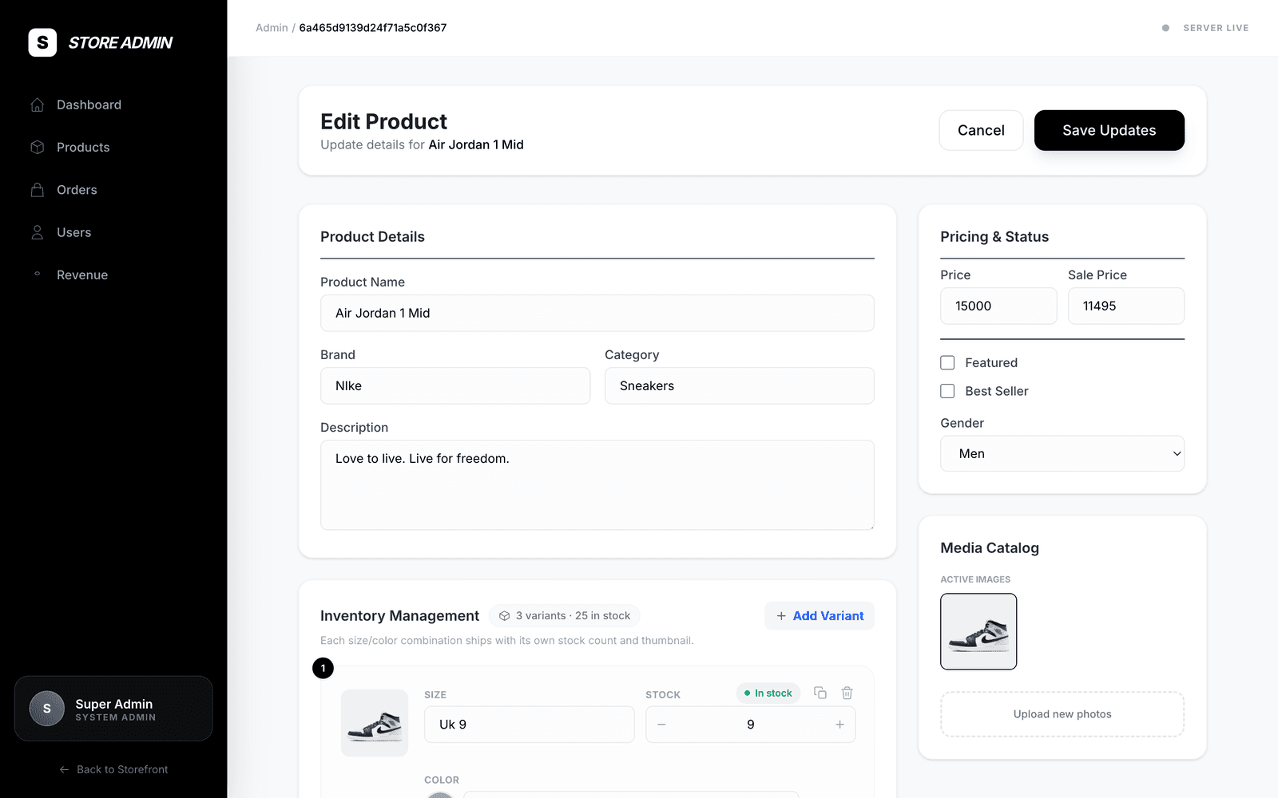Open the Gender dropdown
This screenshot has height=798, width=1278.
click(x=1062, y=453)
